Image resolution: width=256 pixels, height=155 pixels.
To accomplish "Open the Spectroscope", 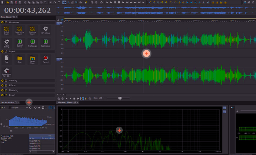I will pyautogui.click(x=46, y=43).
